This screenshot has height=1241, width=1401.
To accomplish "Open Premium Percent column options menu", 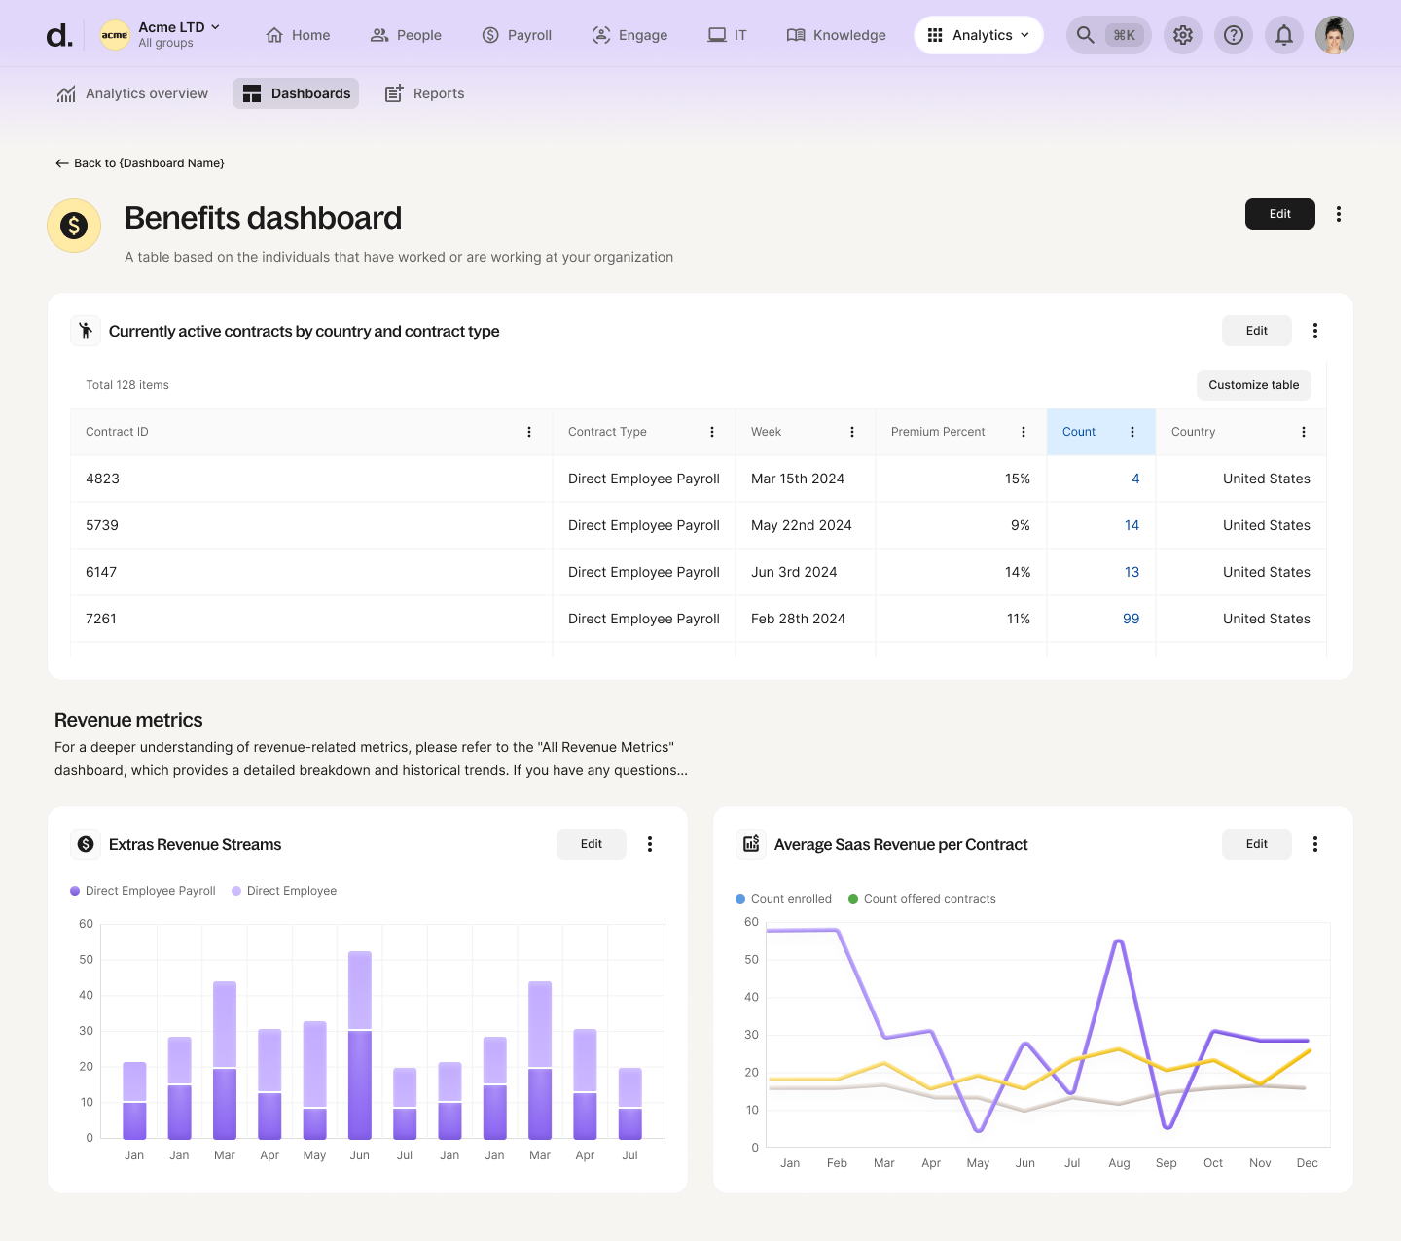I will [x=1024, y=432].
